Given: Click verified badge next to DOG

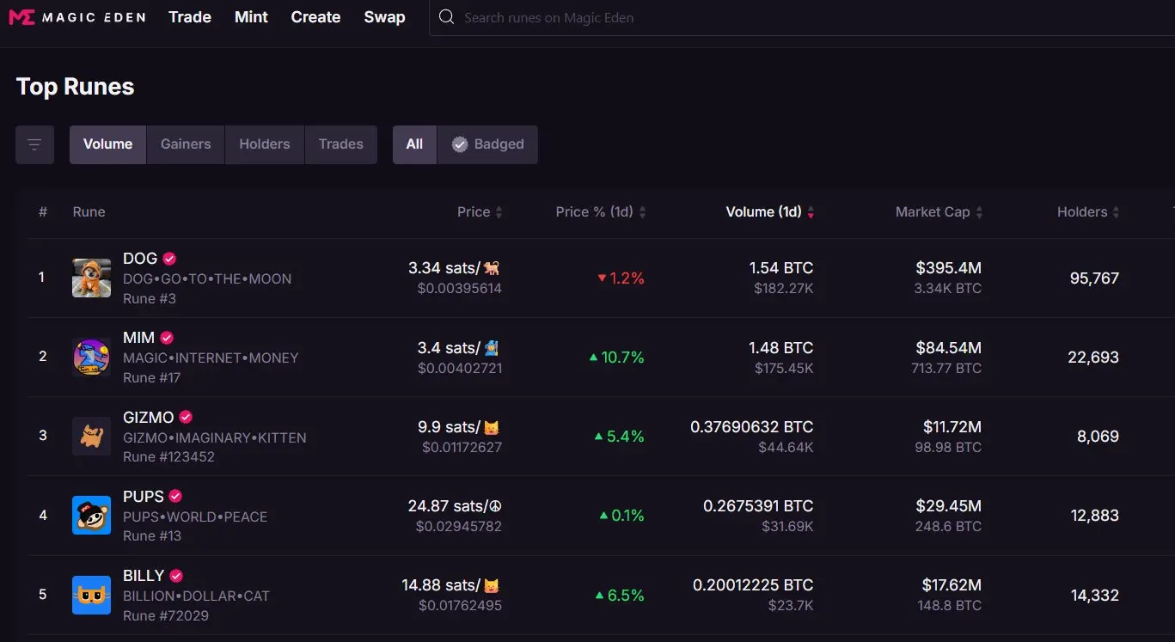Looking at the screenshot, I should coord(169,259).
